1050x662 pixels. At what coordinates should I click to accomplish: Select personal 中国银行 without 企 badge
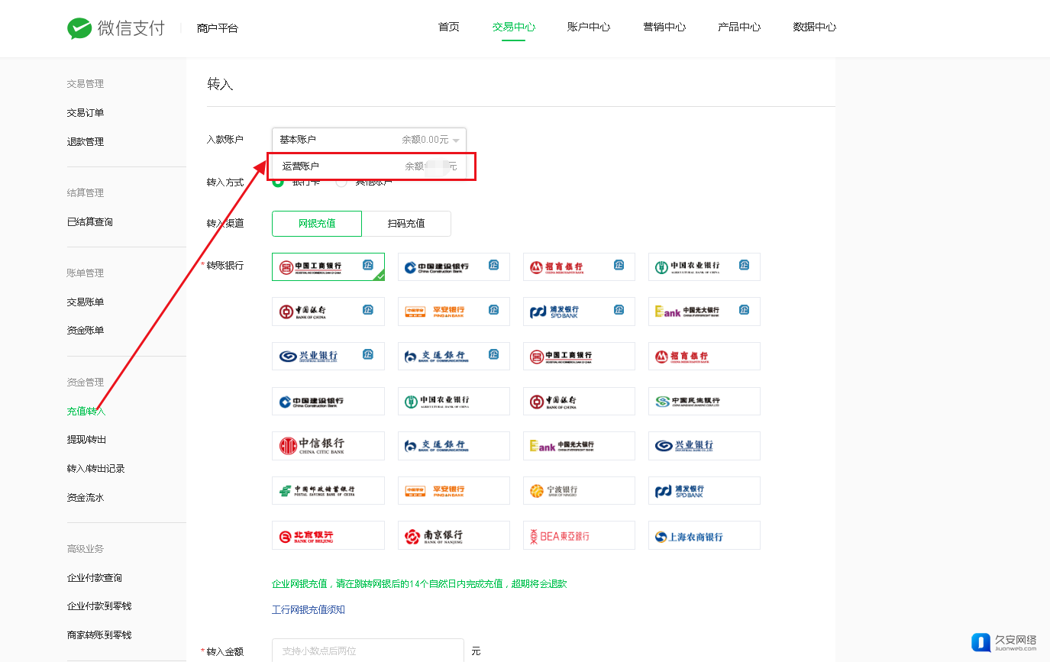pyautogui.click(x=579, y=401)
